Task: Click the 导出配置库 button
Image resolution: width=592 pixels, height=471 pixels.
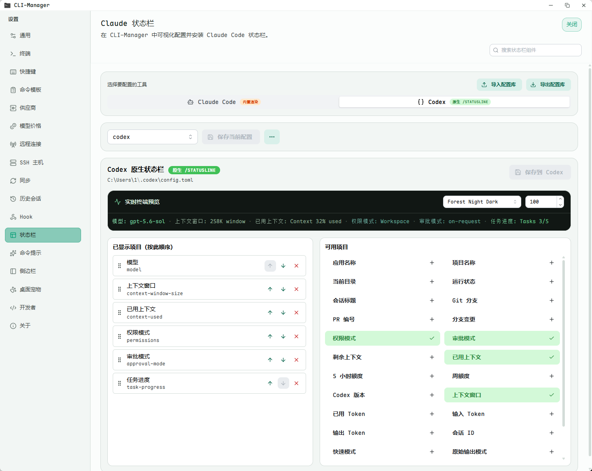Action: tap(548, 85)
